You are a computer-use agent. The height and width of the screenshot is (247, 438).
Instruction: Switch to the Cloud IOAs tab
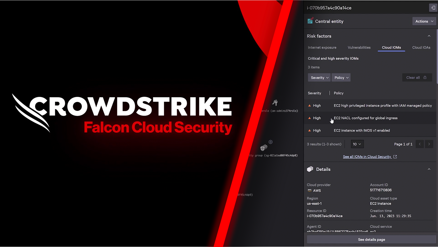(421, 47)
